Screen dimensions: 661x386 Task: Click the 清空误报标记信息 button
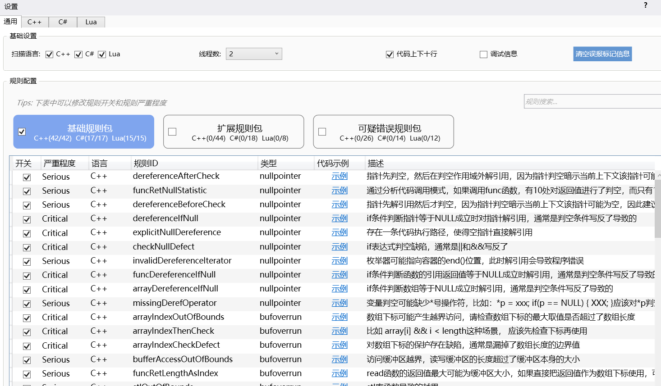point(602,54)
